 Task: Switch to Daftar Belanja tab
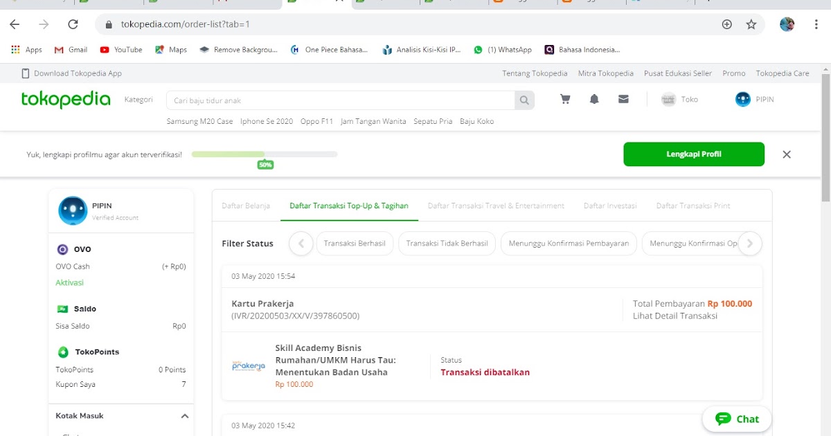click(246, 206)
